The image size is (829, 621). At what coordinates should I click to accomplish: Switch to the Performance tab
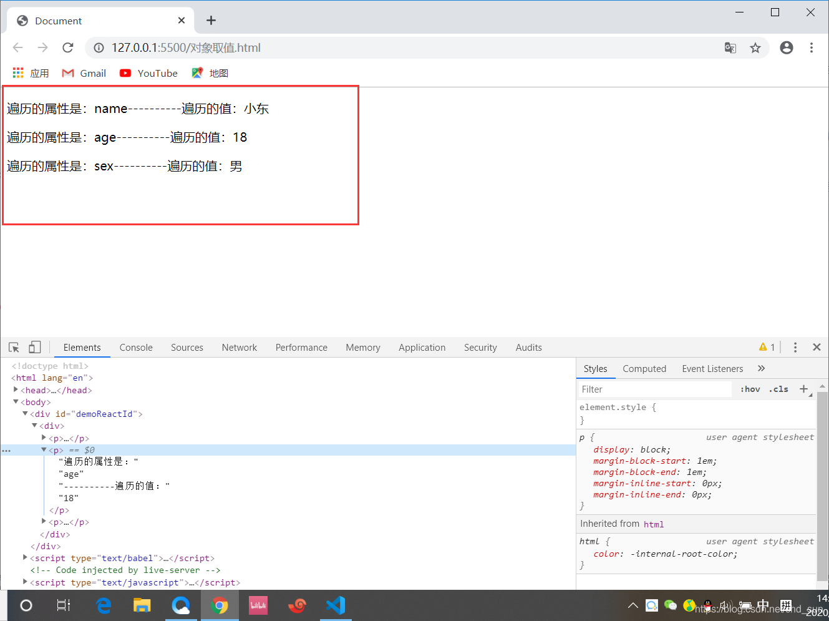coord(301,348)
